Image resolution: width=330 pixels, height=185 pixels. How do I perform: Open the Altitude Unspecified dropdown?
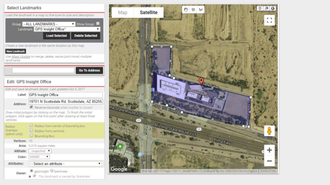pos(40,151)
